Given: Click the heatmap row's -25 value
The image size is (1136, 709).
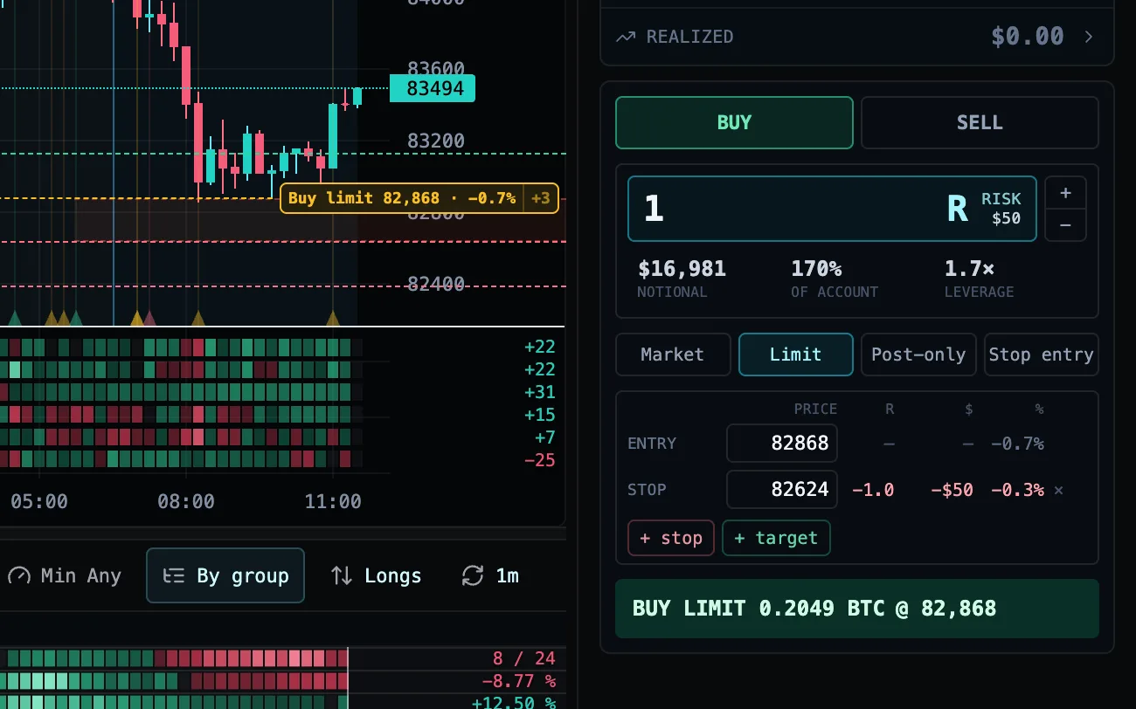Looking at the screenshot, I should tap(539, 460).
